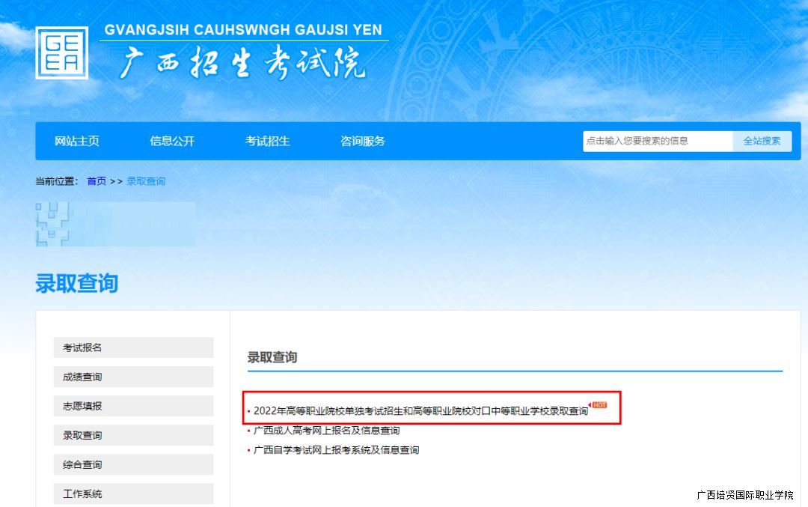Viewport: 808px width, 507px height.
Task: Open the 咨询服务 navigation item
Action: [x=363, y=141]
